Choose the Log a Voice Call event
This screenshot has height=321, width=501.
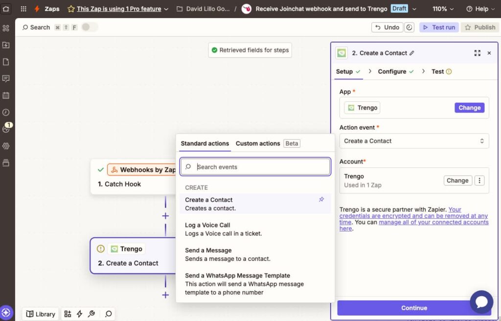click(x=255, y=229)
